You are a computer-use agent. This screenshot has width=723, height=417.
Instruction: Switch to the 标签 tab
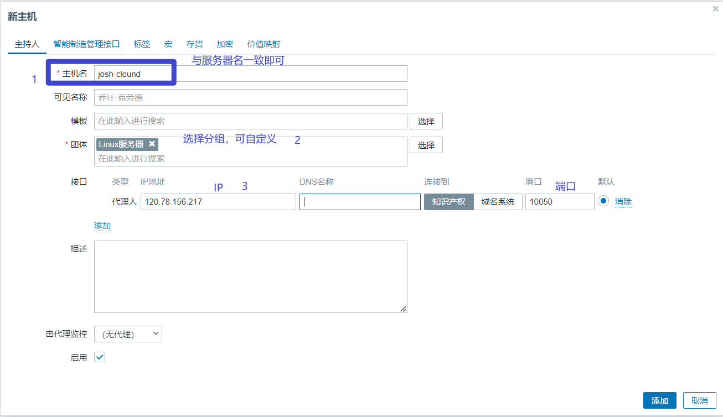tap(142, 44)
